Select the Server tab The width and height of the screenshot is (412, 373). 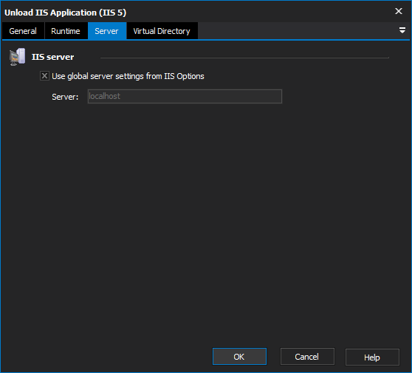(106, 31)
